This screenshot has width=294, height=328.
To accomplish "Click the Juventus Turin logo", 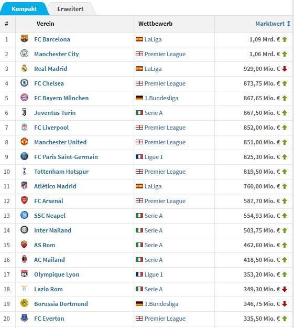I will [x=24, y=112].
